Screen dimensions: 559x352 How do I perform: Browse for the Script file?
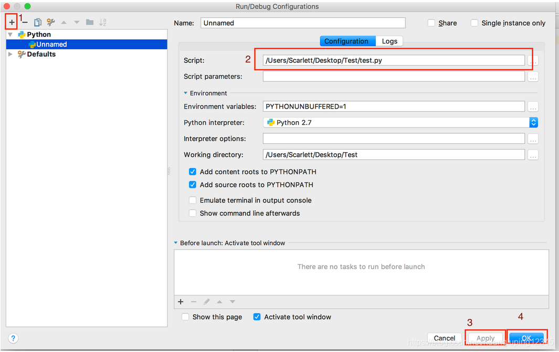533,60
